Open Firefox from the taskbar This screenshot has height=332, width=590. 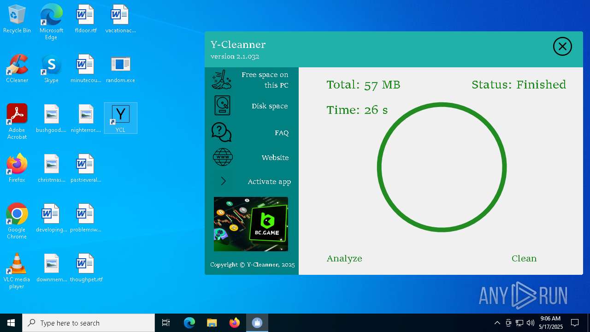[235, 323]
